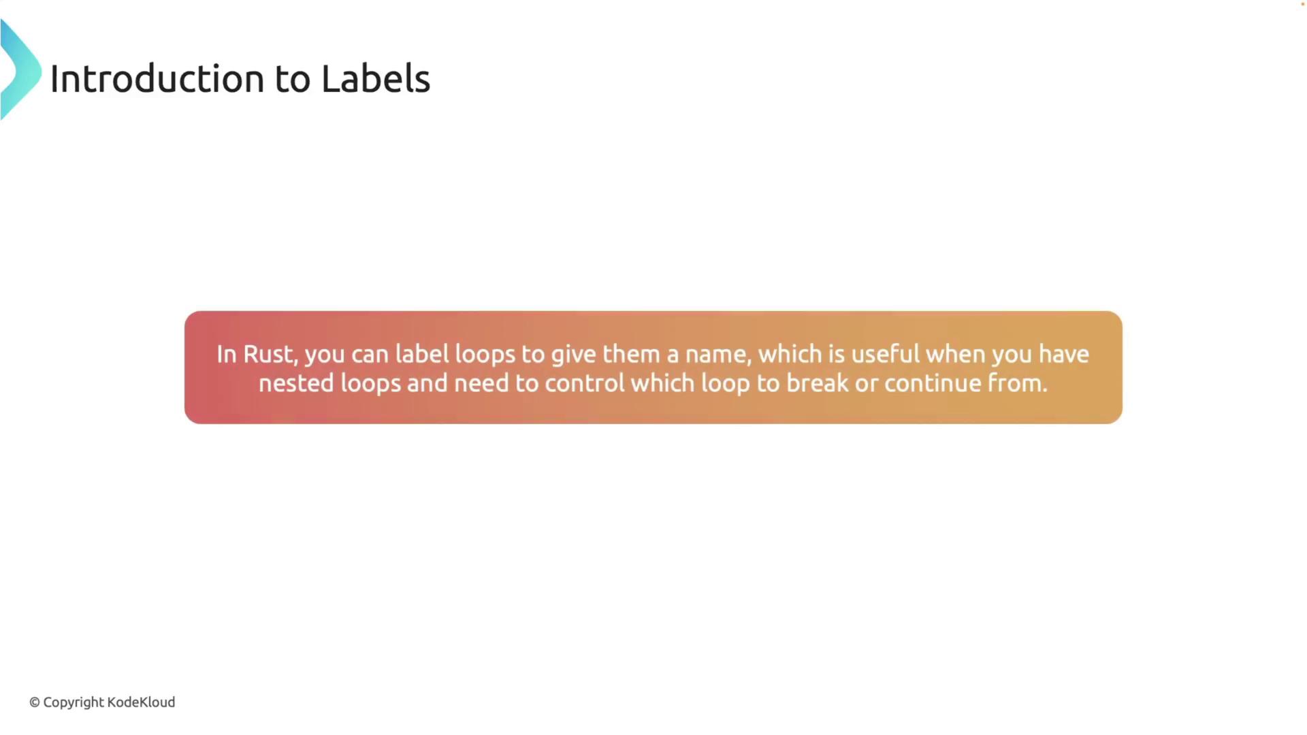1307x735 pixels.
Task: Click the small orange dot in the top-right corner
Action: click(1303, 4)
